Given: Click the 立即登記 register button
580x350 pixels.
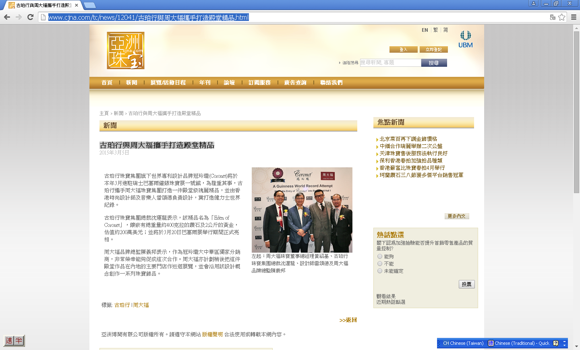Looking at the screenshot, I should pyautogui.click(x=434, y=49).
